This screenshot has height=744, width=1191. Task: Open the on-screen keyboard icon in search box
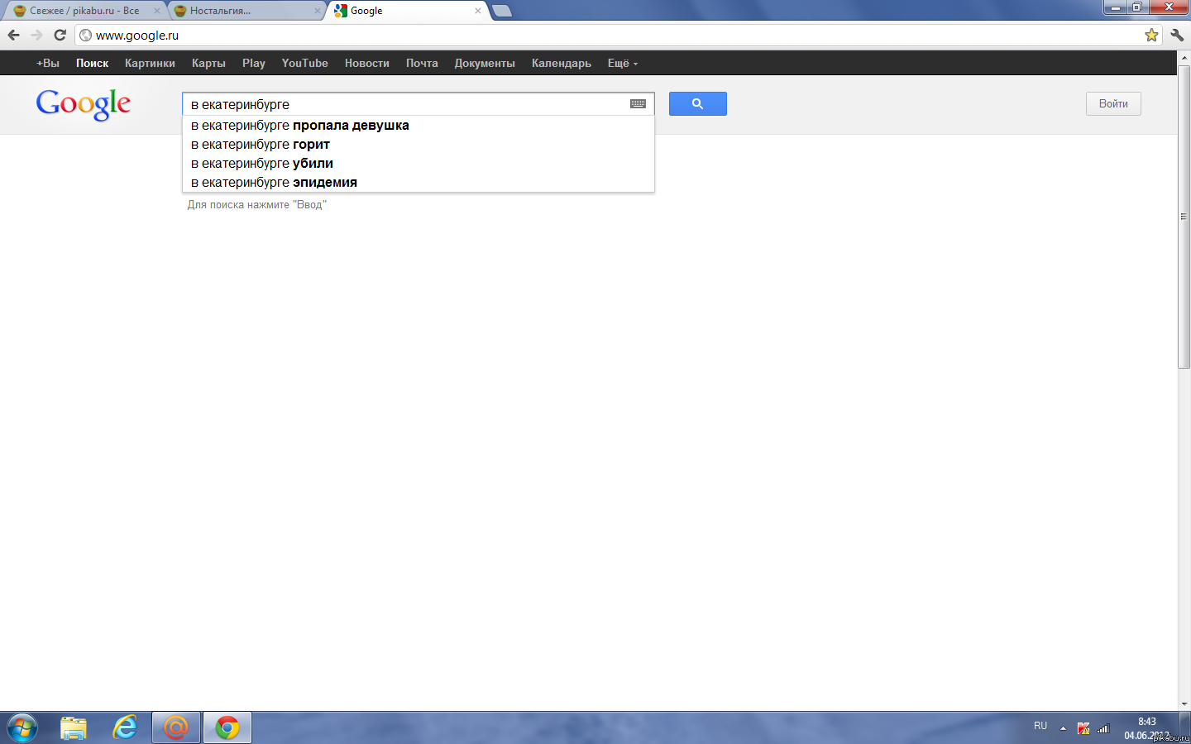pyautogui.click(x=638, y=104)
